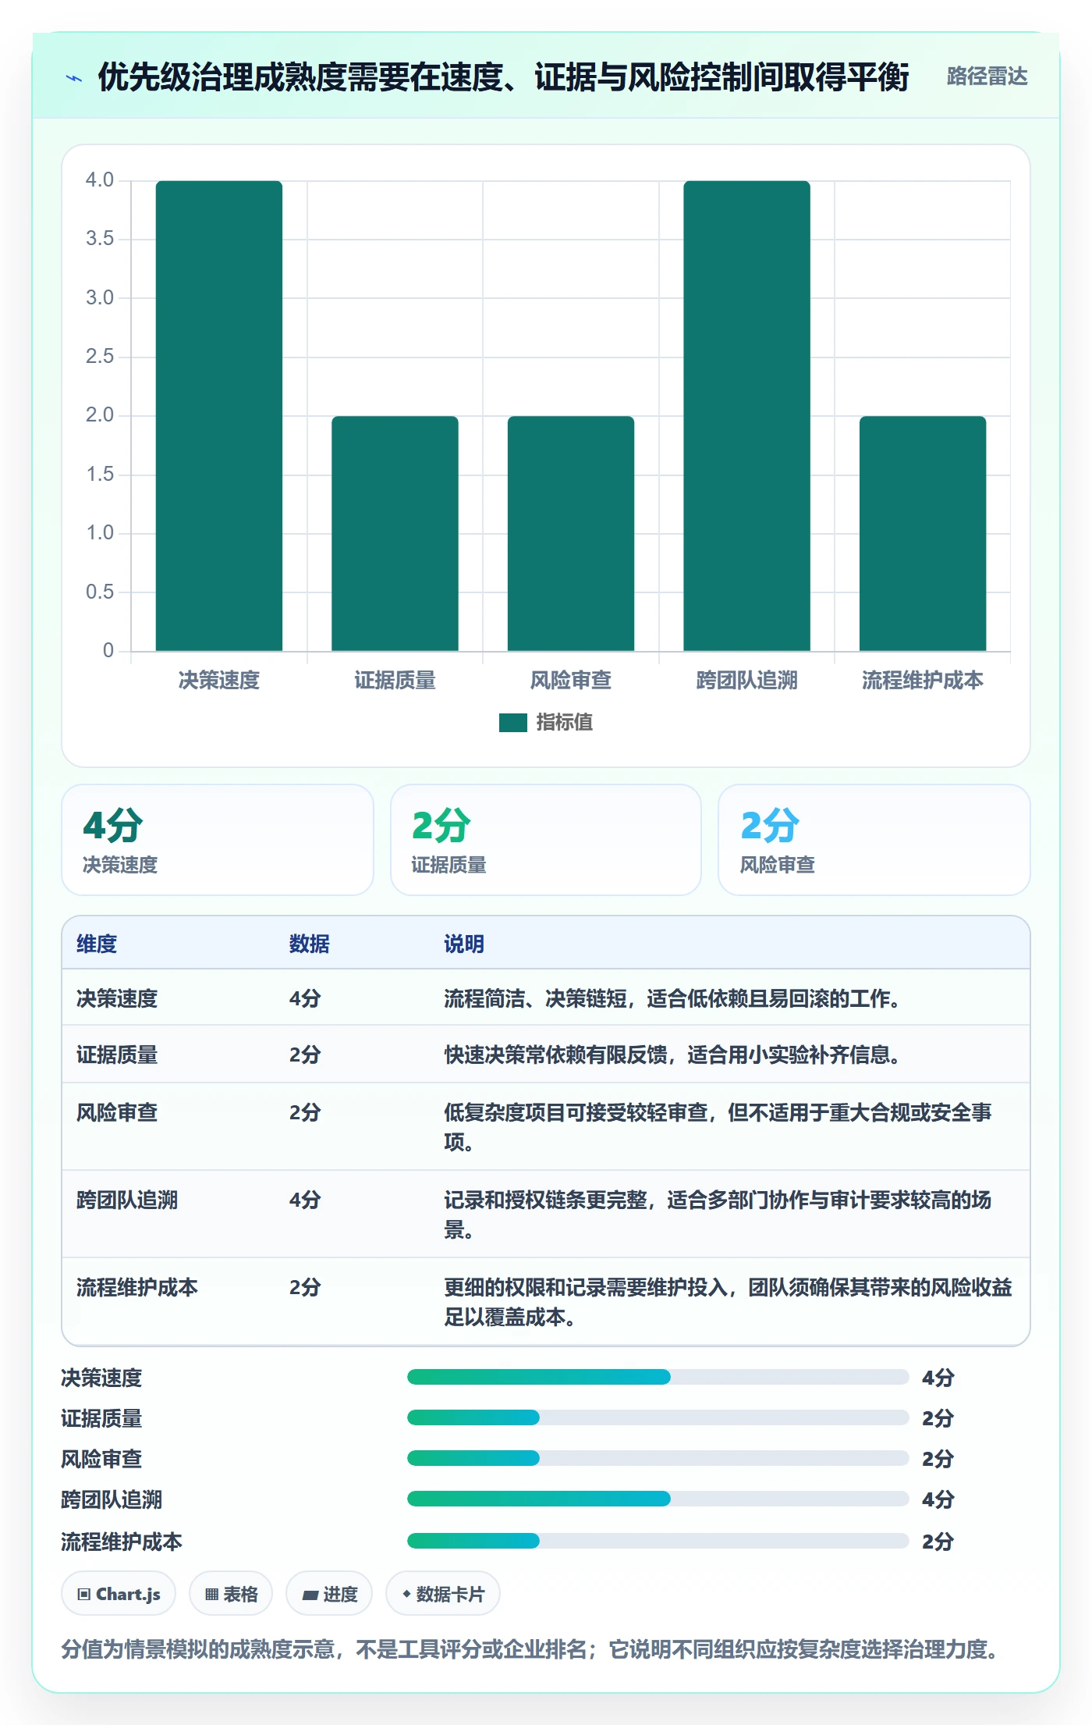Click the 维度 table column header

point(97,944)
